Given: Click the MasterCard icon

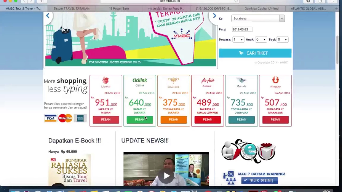Looking at the screenshot, I should coord(65,118).
